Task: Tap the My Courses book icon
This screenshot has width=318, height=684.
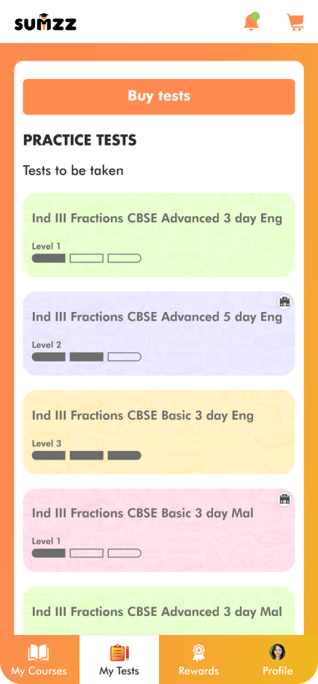Action: [x=39, y=653]
